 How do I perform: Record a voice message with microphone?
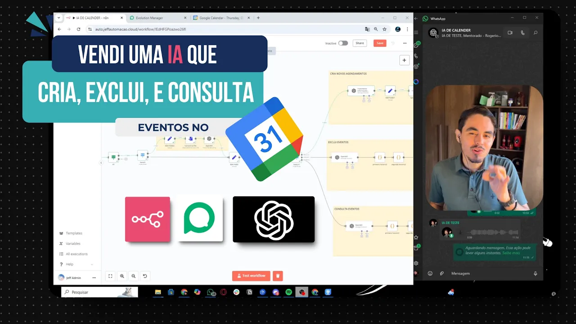pos(535,273)
